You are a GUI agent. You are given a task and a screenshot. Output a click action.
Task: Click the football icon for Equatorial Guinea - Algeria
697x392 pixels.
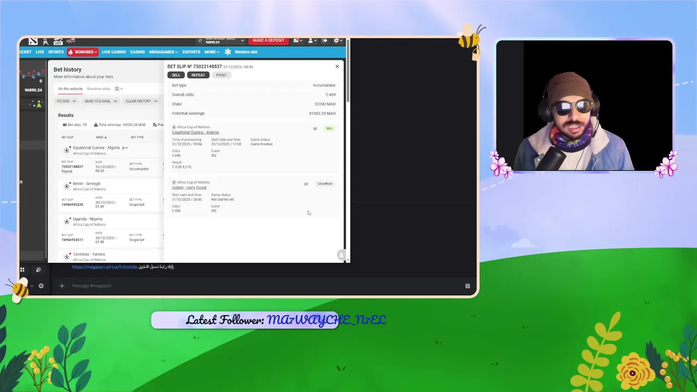(66, 150)
